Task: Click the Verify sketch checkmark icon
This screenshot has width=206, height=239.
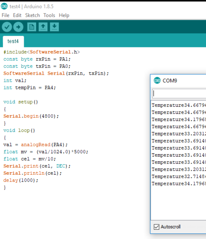Action: (7, 27)
